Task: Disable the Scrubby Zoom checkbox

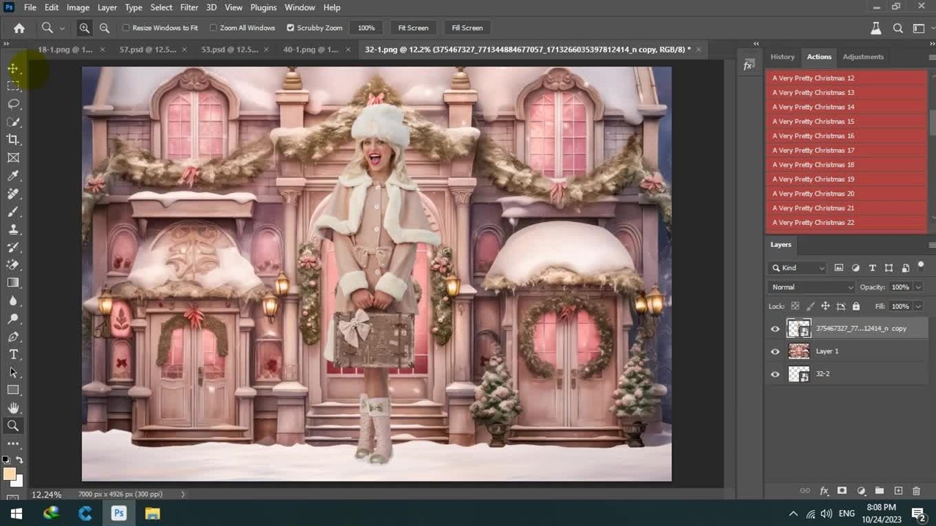Action: (290, 28)
